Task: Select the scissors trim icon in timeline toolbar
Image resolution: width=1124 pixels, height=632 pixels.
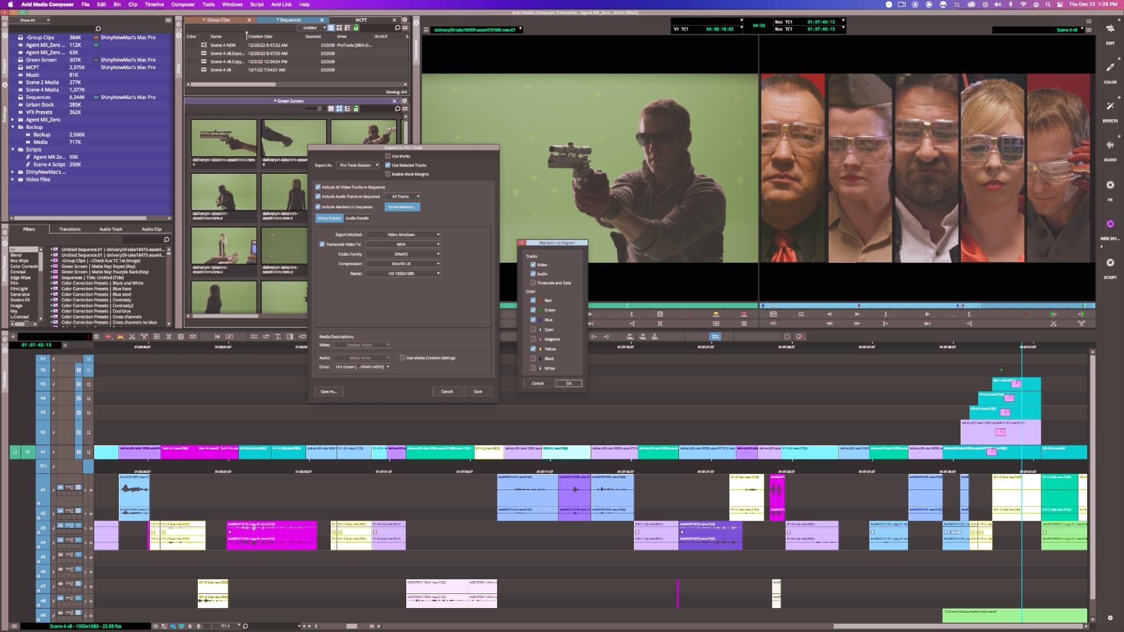Action: tap(132, 336)
